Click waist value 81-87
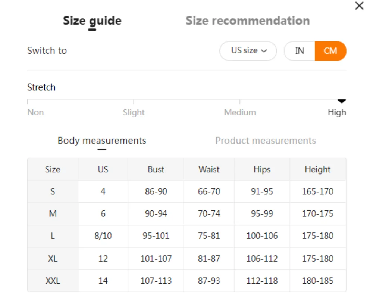 209,259
